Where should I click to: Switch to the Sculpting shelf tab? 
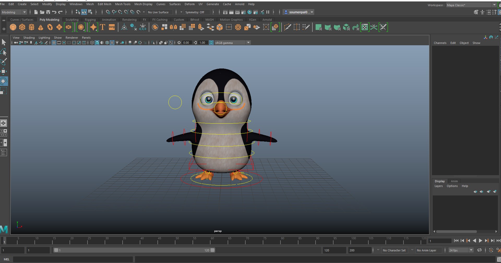(x=72, y=20)
